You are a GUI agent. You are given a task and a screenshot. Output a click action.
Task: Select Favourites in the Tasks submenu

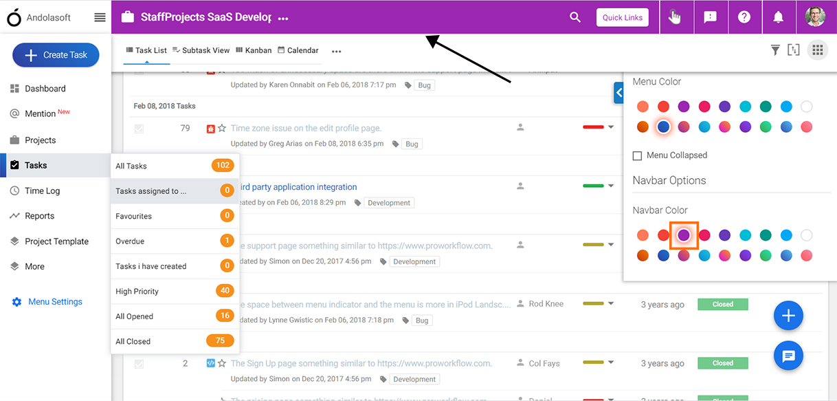tap(175, 216)
